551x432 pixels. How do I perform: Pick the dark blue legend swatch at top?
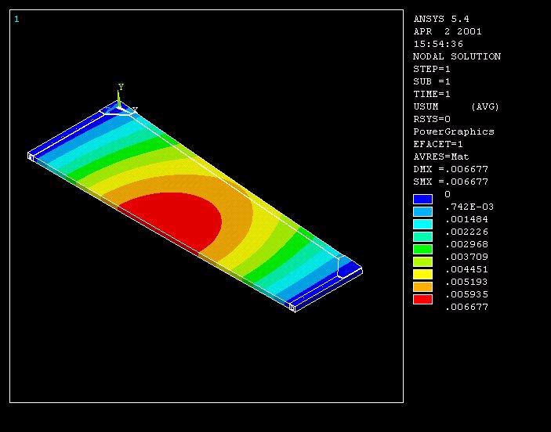pyautogui.click(x=422, y=200)
